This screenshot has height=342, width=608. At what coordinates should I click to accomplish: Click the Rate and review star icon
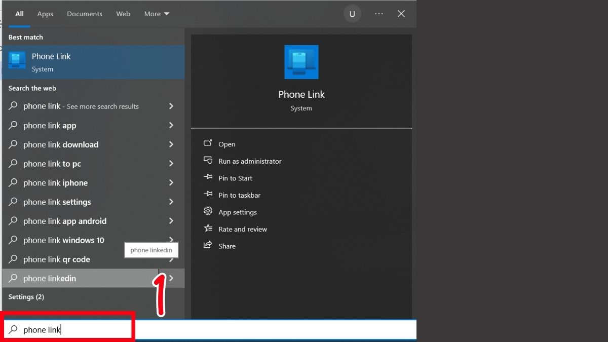pyautogui.click(x=208, y=229)
